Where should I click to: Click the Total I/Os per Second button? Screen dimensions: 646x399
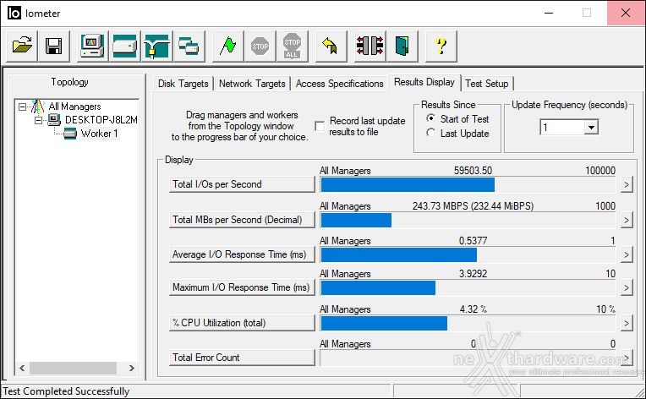click(242, 184)
